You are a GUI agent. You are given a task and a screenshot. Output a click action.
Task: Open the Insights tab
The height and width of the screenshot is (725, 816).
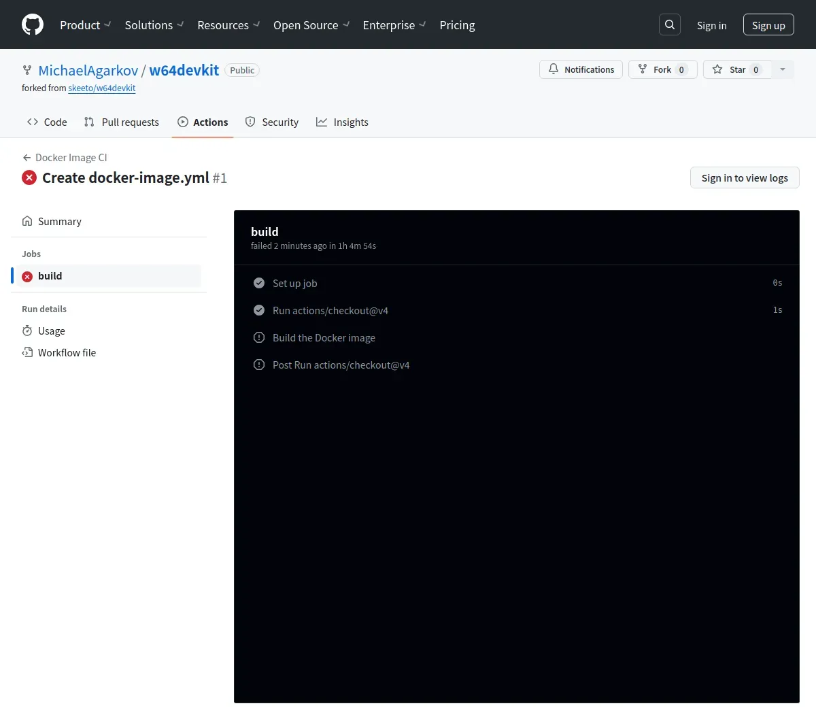pos(342,122)
